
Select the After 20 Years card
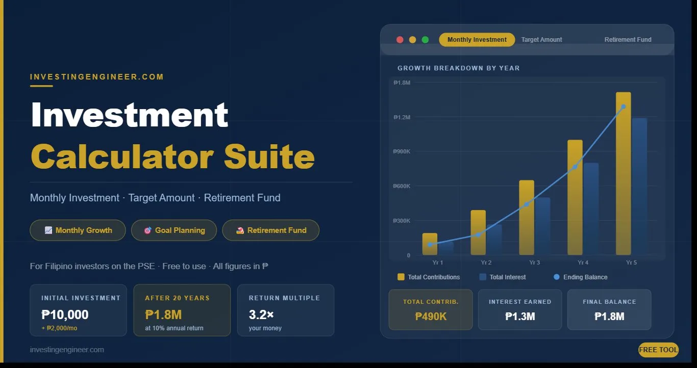click(x=182, y=310)
